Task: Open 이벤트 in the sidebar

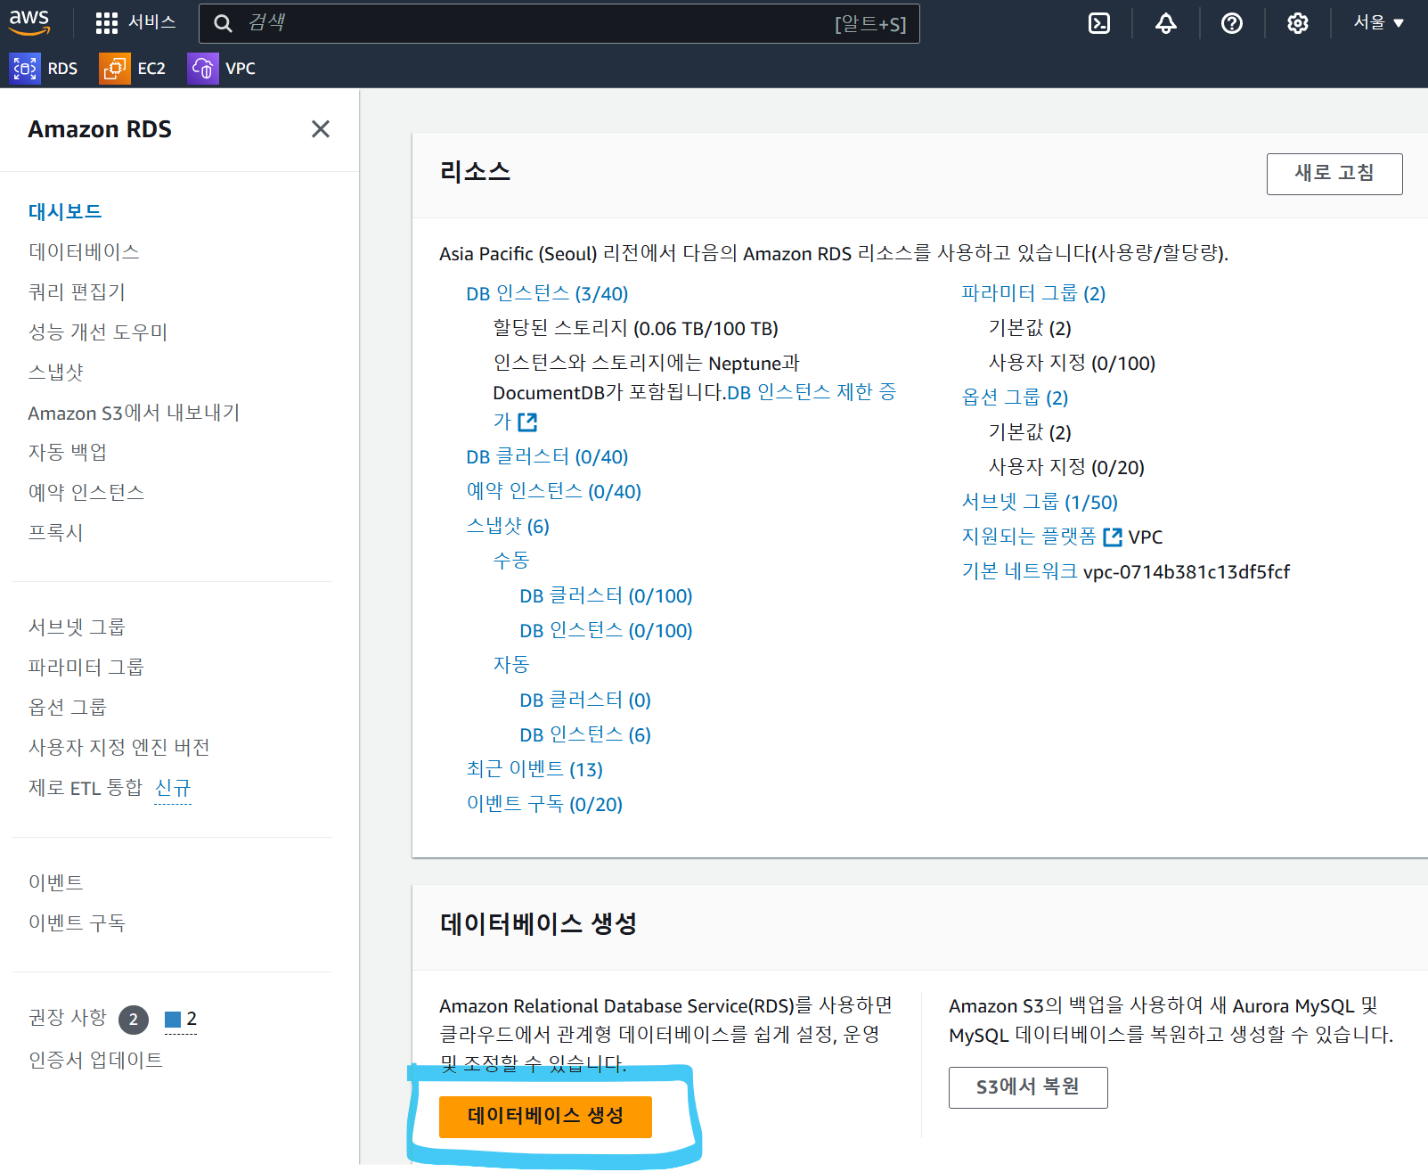Action: tap(55, 882)
